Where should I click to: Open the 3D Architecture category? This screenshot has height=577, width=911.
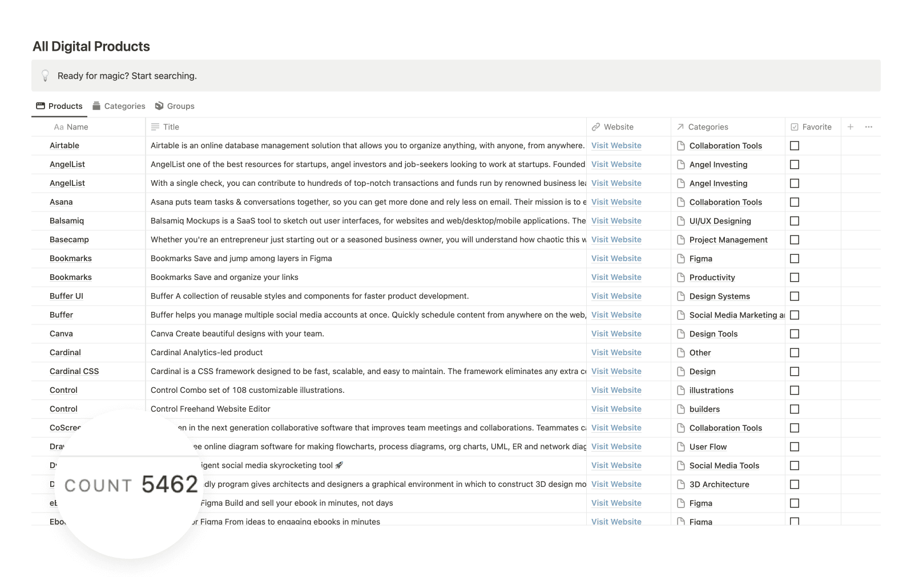pyautogui.click(x=719, y=485)
